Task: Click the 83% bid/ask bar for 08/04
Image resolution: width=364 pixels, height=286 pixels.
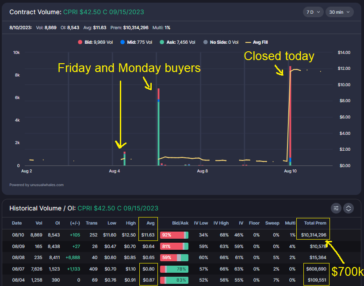Action: click(x=174, y=280)
